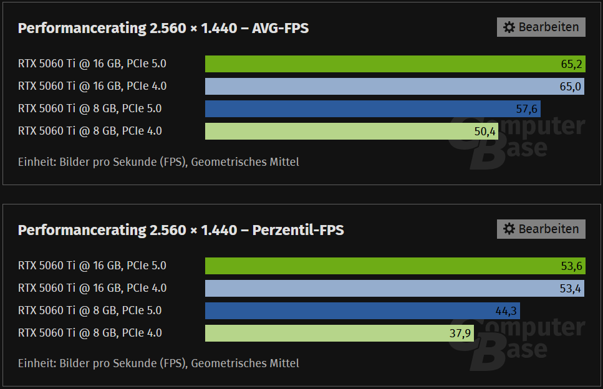Click 8 GB PCIe 5.0 label in AVG-FPS chart
The image size is (603, 389).
(x=90, y=108)
